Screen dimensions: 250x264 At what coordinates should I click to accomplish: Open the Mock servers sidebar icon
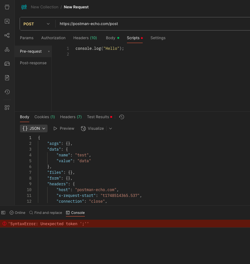7,64
